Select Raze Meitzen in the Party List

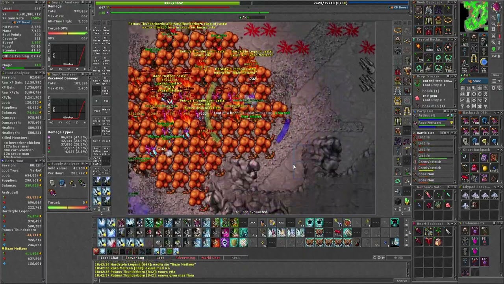[x=433, y=124]
